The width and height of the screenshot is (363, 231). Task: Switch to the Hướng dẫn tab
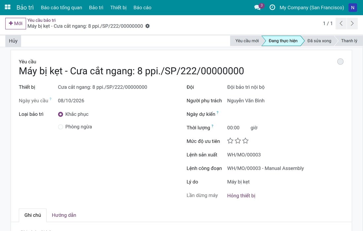tap(64, 215)
